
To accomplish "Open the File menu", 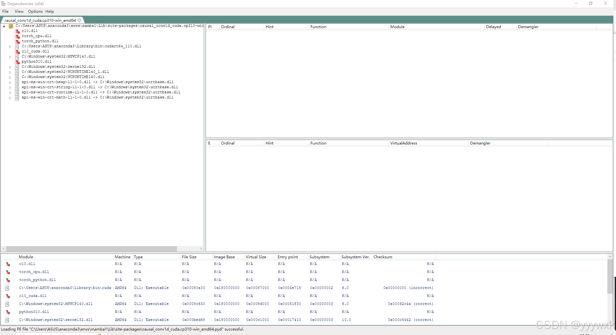I will [5, 11].
